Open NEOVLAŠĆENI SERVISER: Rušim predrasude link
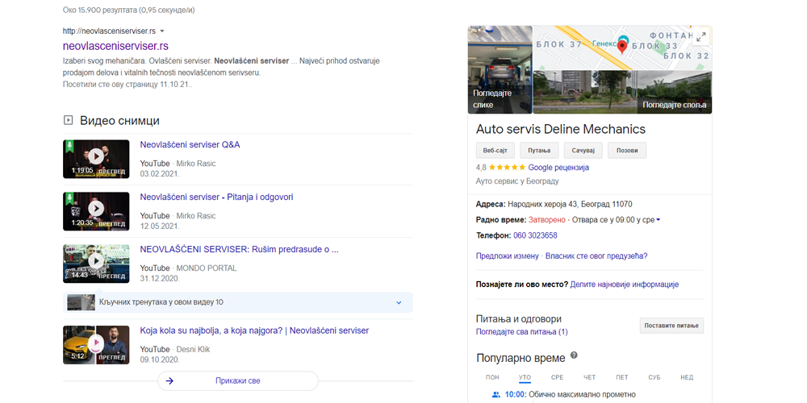 pos(239,250)
